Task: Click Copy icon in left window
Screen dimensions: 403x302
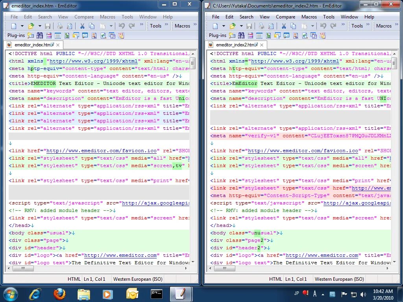Action: [92, 26]
